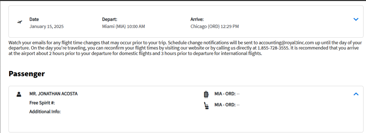Click the passenger person icon

pos(19,94)
